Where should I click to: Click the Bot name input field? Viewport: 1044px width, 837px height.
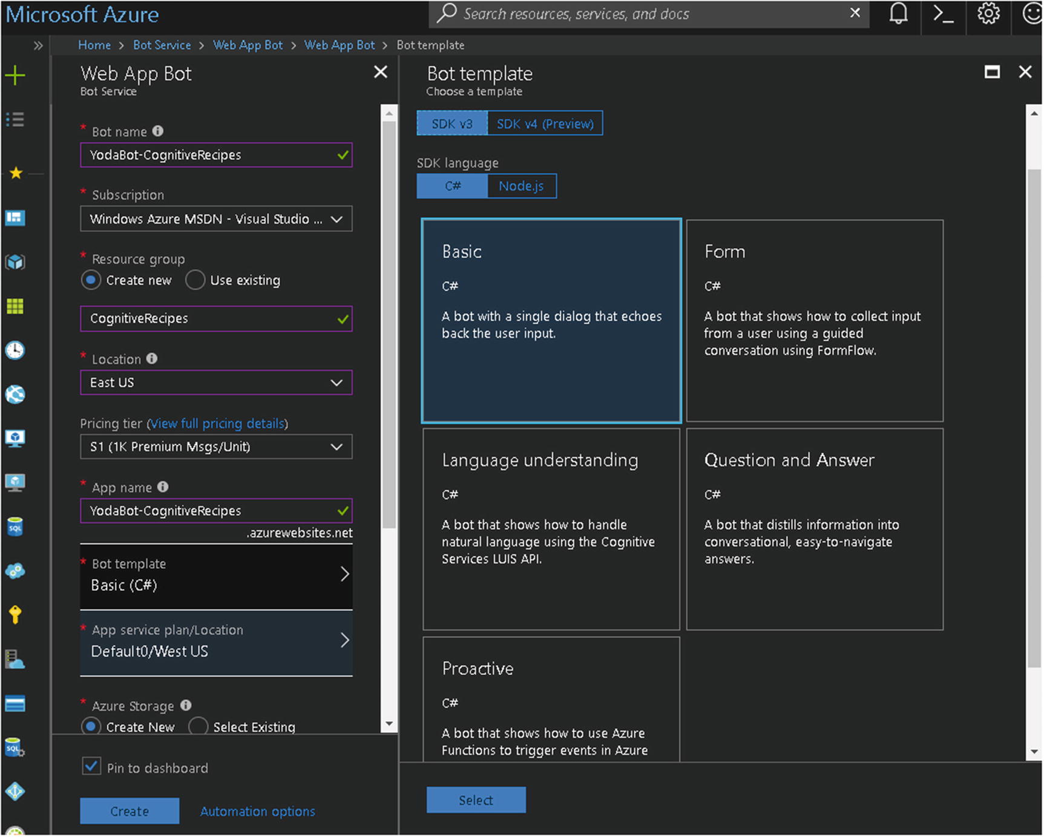[x=216, y=155]
